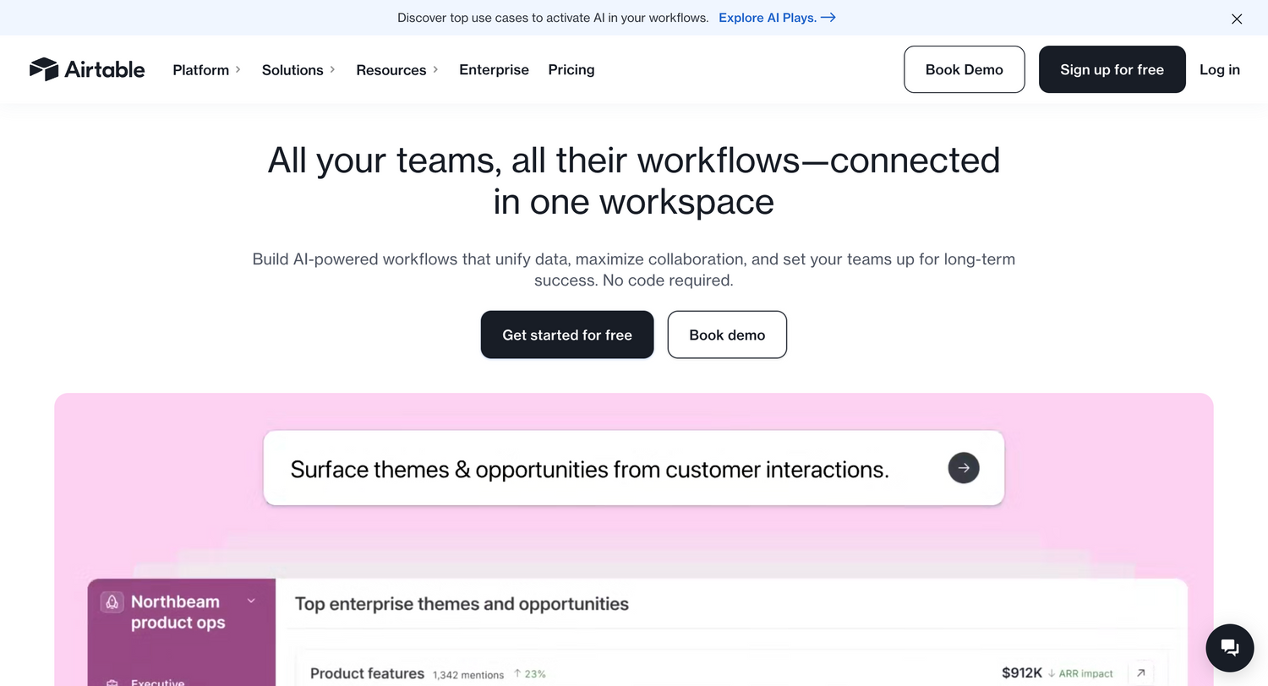This screenshot has height=686, width=1268.
Task: Click Sign up for free
Action: 1112,69
